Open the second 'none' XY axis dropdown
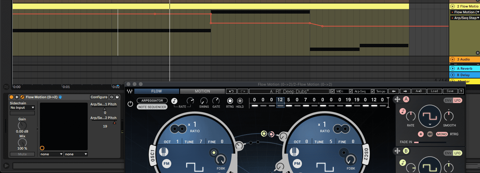 pos(76,154)
